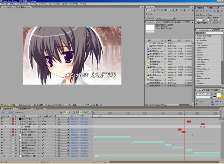Hide layer 7 イントロmov.mov eye toggle

click(2, 137)
